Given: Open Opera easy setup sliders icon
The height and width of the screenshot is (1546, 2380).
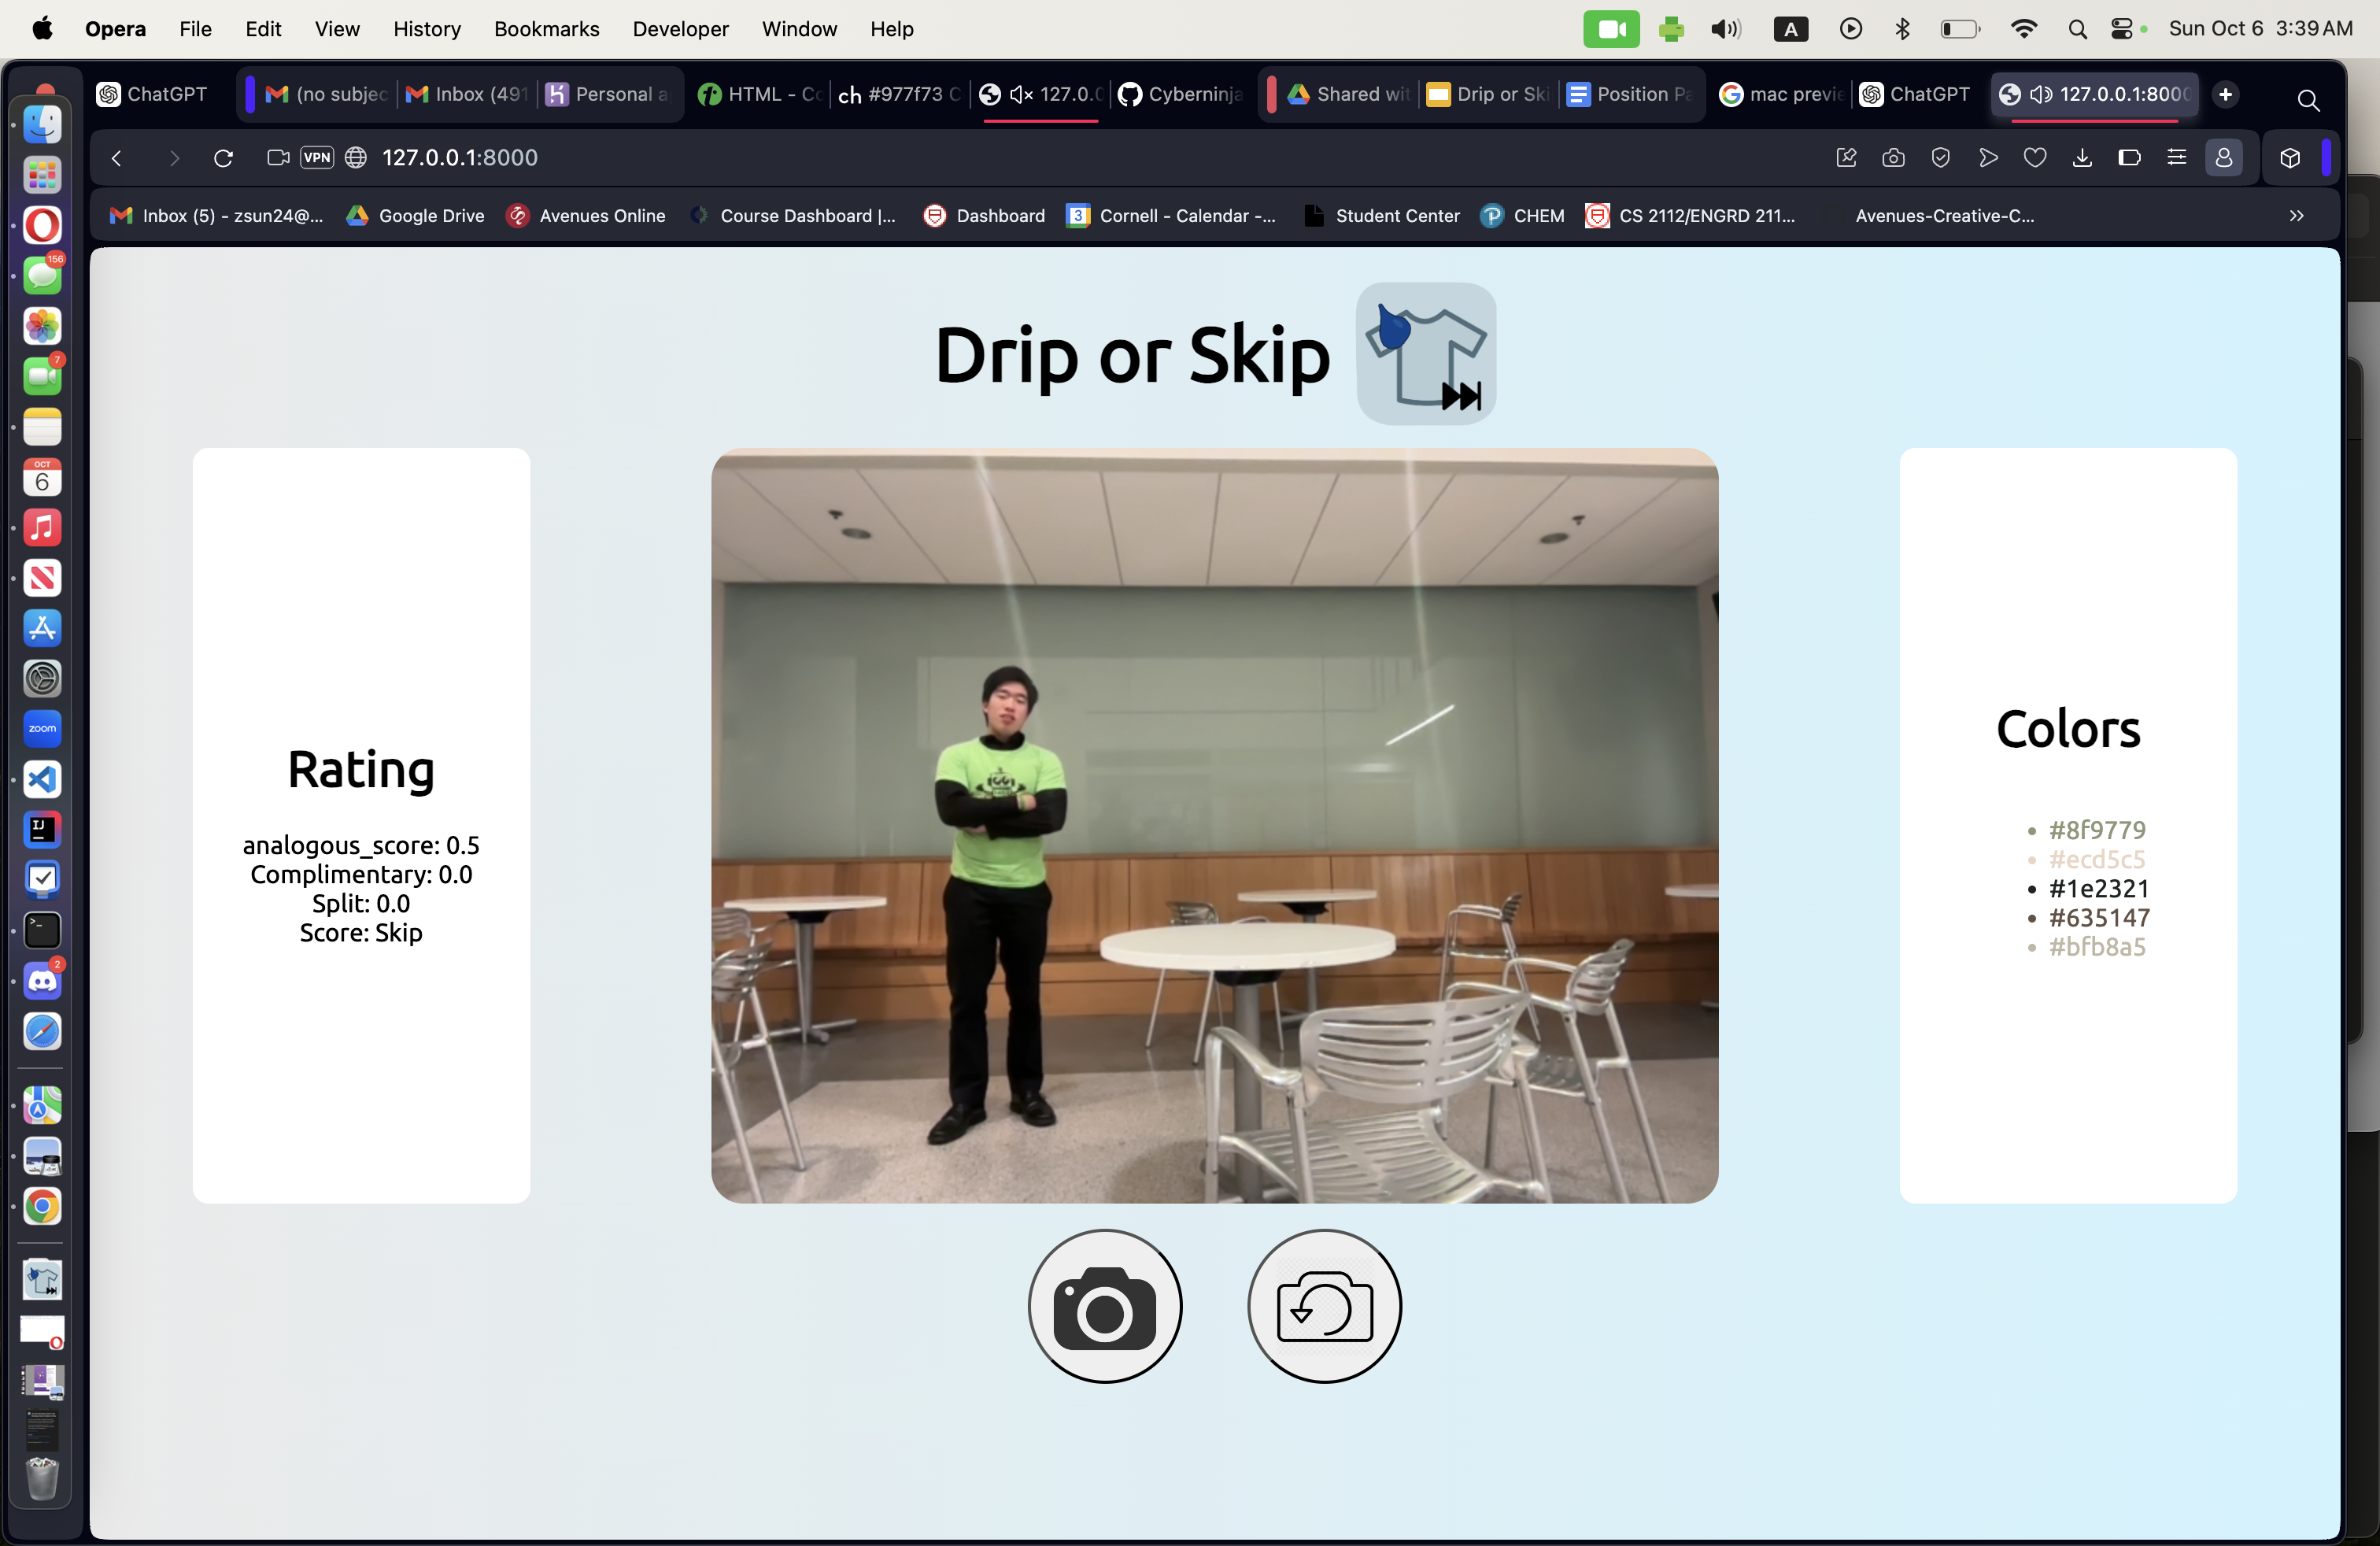Looking at the screenshot, I should point(2176,158).
